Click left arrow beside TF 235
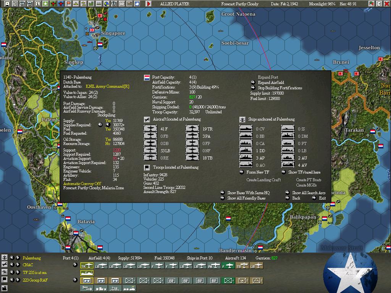Viewport: 391px width, 293px height. click(x=12, y=272)
